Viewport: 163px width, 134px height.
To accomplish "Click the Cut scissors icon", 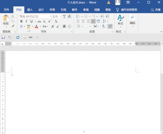I will (x=13, y=16).
